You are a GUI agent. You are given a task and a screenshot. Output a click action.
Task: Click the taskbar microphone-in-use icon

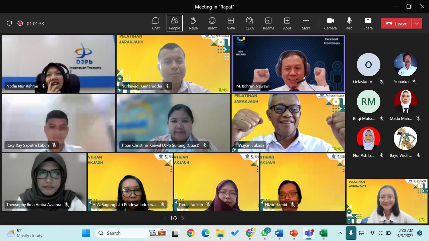(x=351, y=233)
